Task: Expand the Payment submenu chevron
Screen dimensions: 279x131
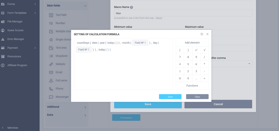Action: (35, 48)
